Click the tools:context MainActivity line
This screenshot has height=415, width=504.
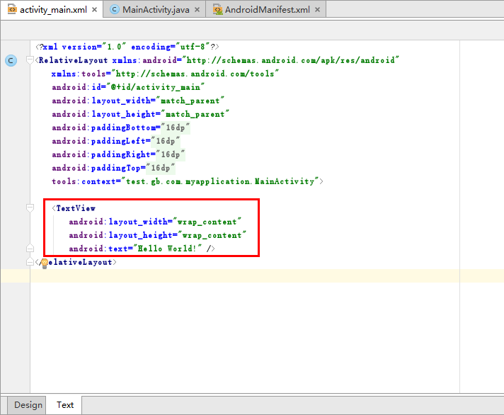coord(188,182)
